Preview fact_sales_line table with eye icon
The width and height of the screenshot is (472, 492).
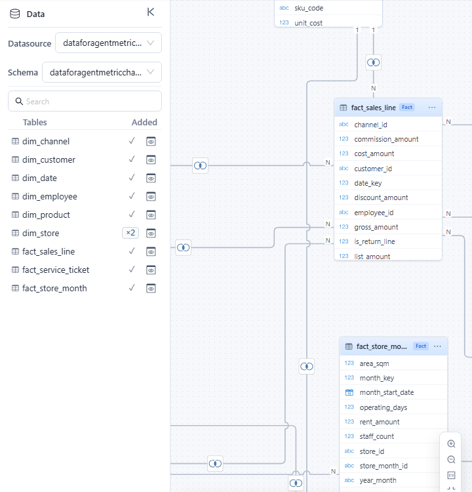[x=151, y=251]
